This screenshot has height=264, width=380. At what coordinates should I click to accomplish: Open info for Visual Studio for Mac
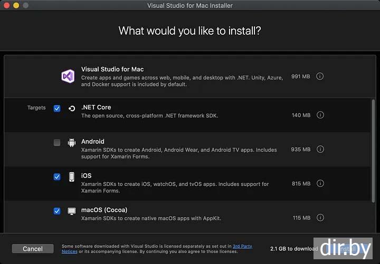[x=320, y=76]
